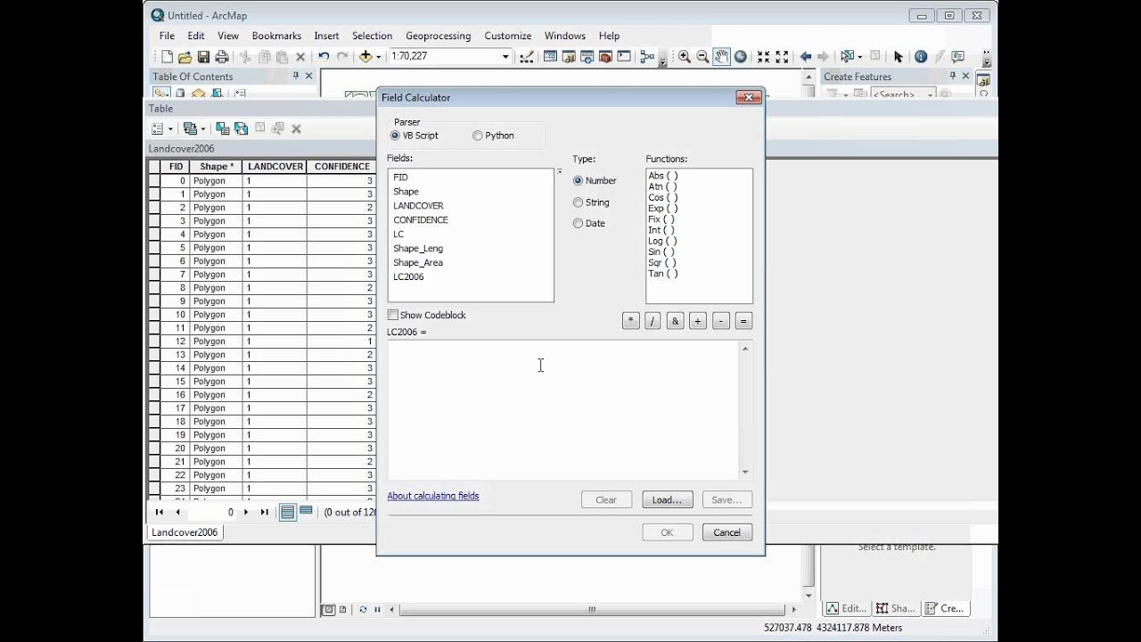Click the Select Features tool icon
Screen dimensions: 1141x642
[x=847, y=57]
